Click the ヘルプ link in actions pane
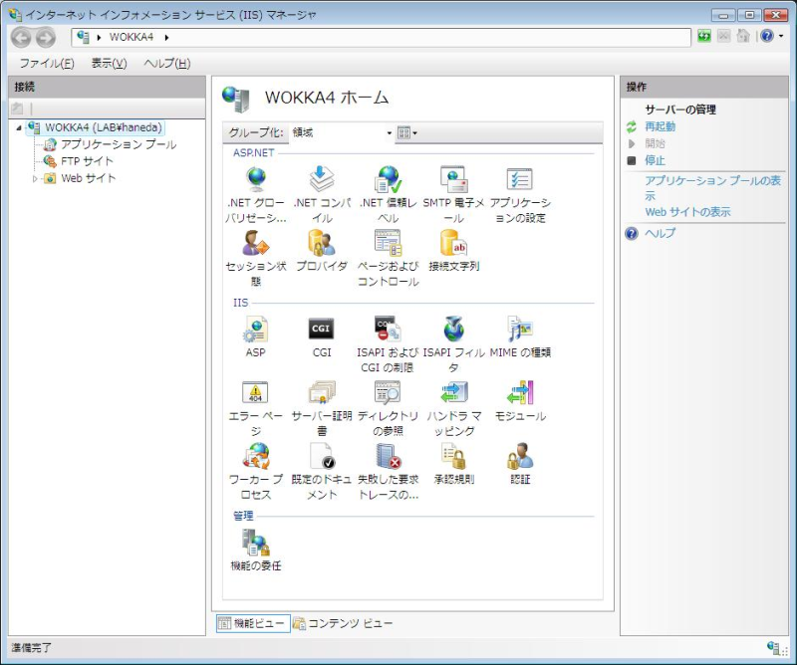 (660, 233)
